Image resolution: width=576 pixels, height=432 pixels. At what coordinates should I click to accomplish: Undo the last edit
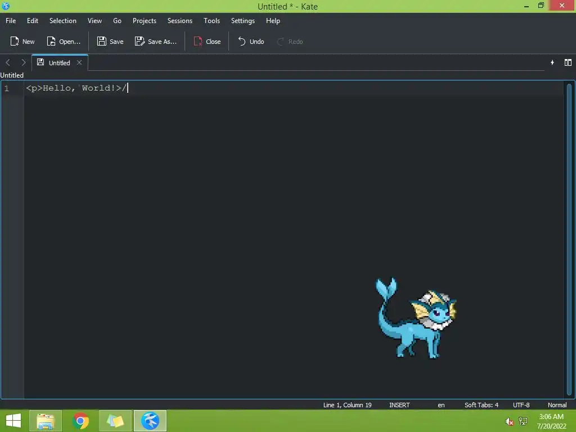pyautogui.click(x=251, y=42)
